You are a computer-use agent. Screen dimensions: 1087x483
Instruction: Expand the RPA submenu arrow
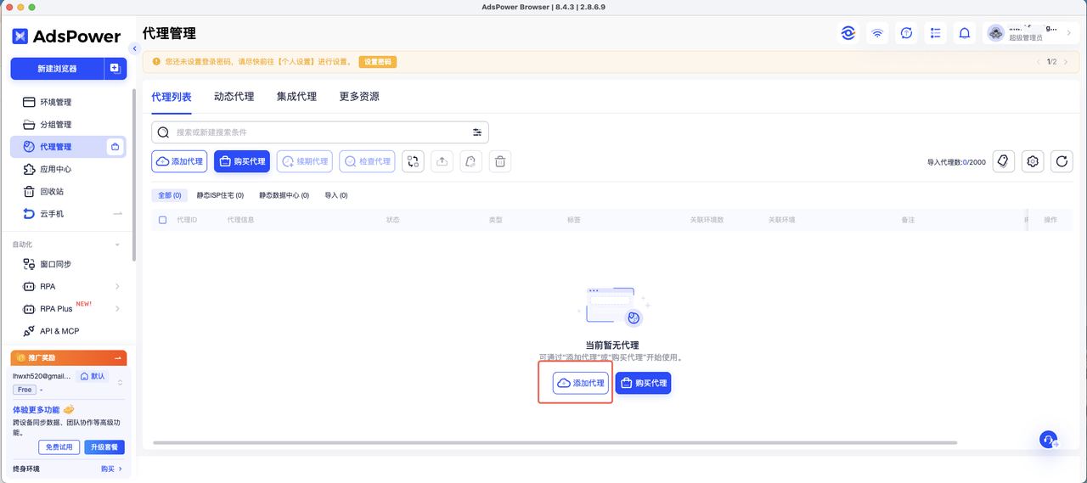[117, 286]
